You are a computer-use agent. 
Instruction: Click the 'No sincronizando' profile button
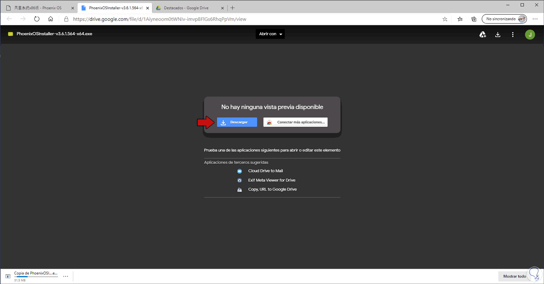point(504,19)
